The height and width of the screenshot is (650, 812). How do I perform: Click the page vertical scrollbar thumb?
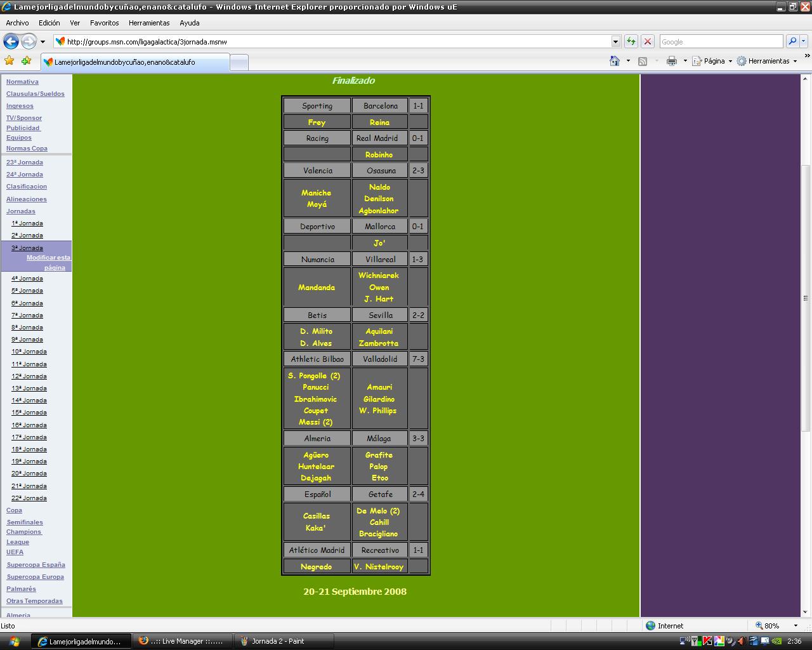tap(806, 298)
